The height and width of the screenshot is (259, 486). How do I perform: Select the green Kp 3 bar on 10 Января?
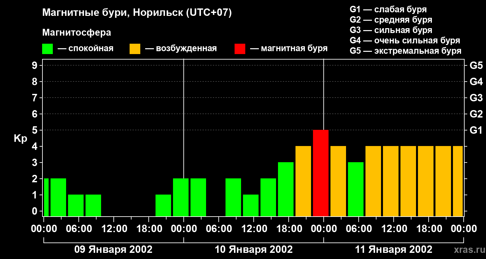coord(286,189)
